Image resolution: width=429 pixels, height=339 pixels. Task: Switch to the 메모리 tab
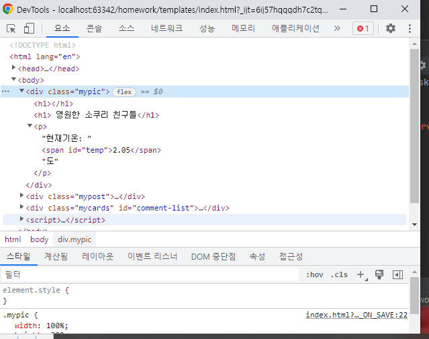[x=243, y=28]
